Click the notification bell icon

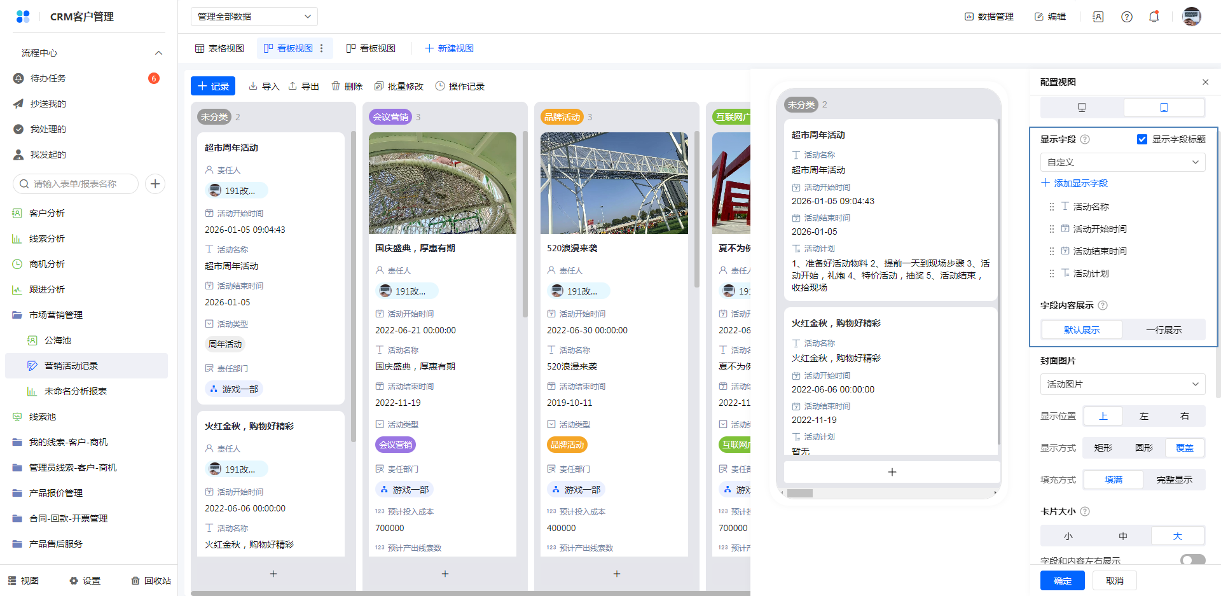pos(1154,17)
